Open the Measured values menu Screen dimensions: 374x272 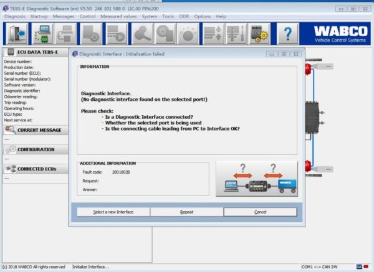coord(118,16)
